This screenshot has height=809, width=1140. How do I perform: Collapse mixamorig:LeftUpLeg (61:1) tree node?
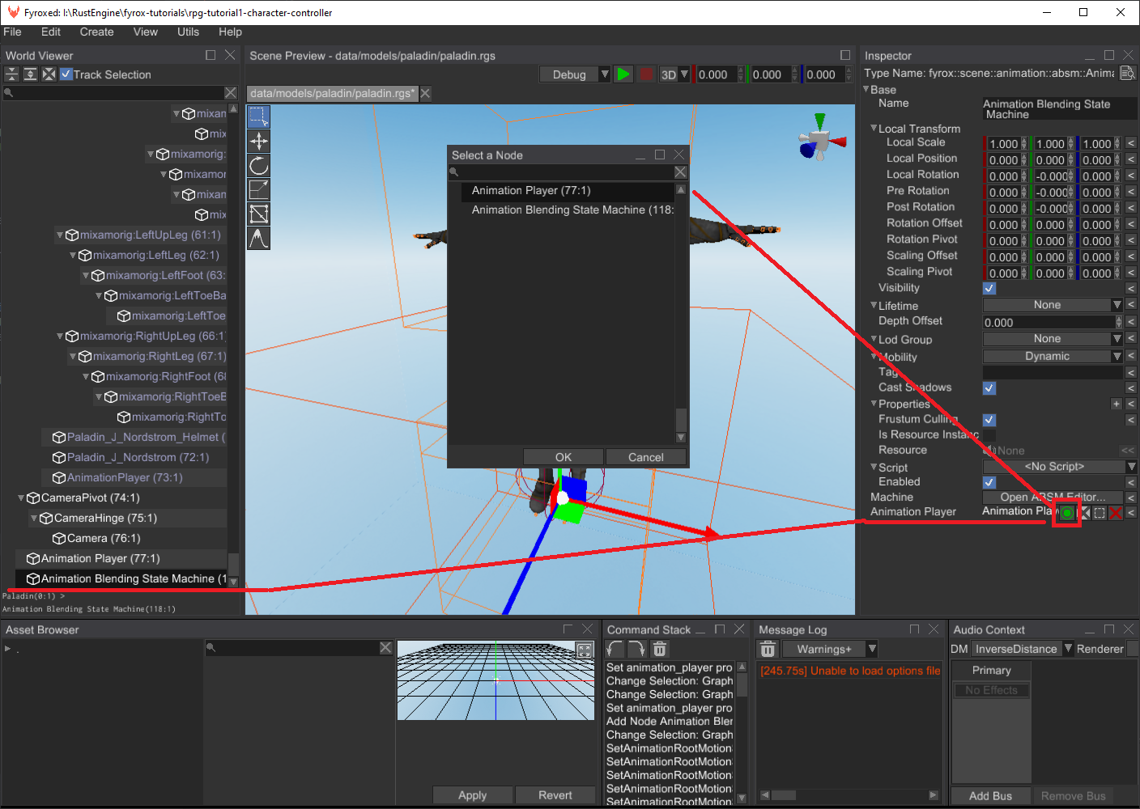click(60, 235)
